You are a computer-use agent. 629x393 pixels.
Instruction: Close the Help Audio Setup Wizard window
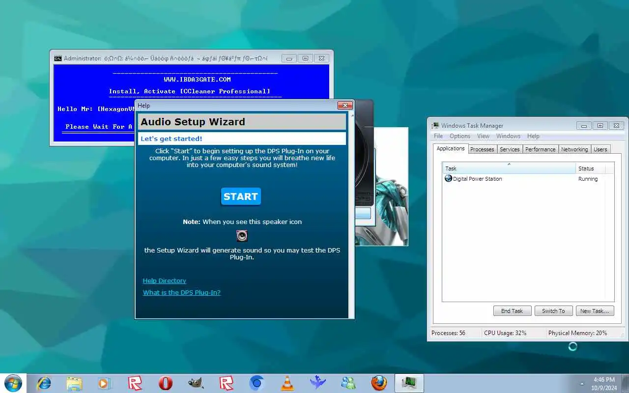pyautogui.click(x=345, y=105)
